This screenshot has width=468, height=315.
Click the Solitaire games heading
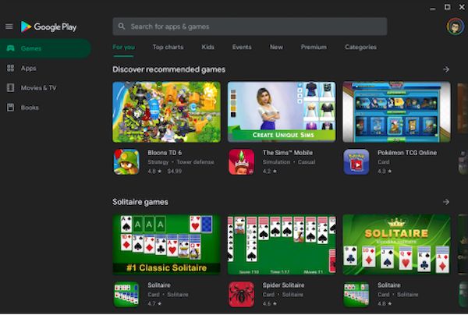tap(140, 202)
